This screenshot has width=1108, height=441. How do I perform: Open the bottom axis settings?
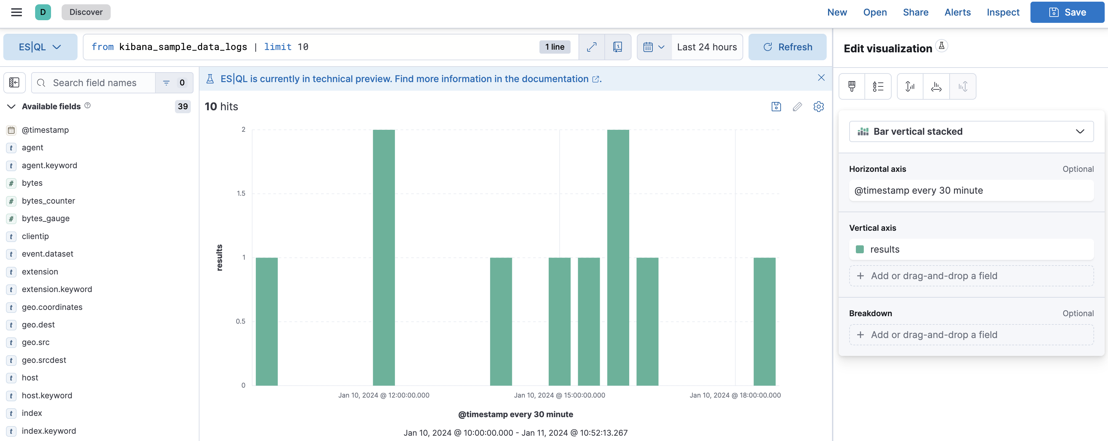(x=936, y=86)
